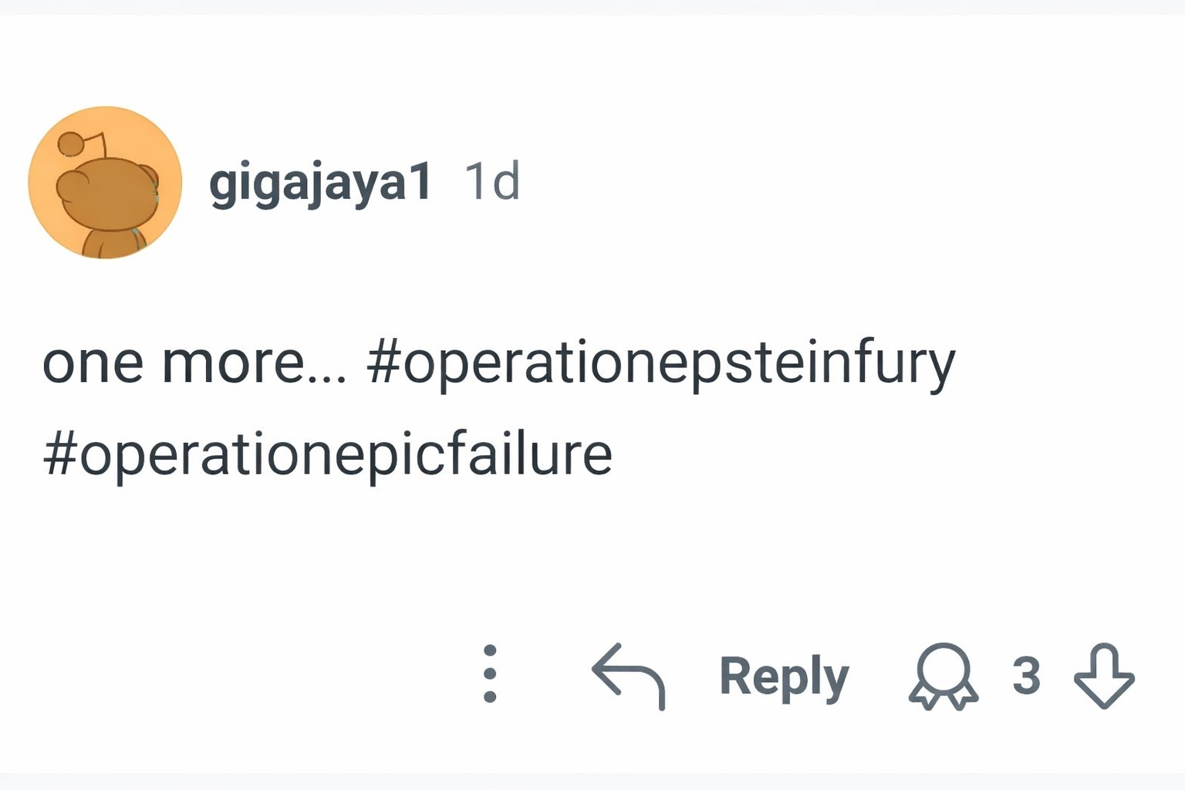
Task: Click the gray divider below the comment
Action: tap(592, 781)
